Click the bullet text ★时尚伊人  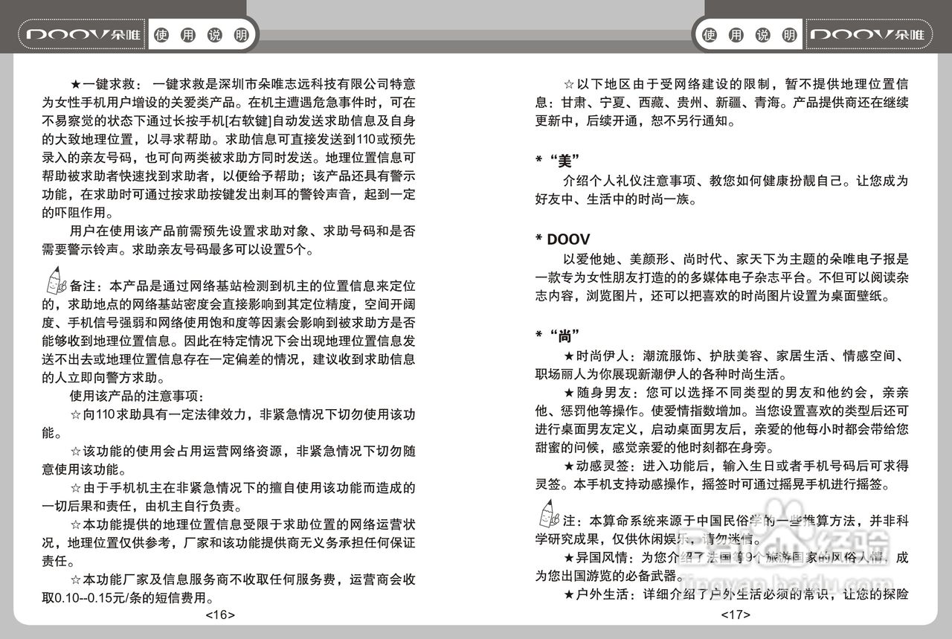pyautogui.click(x=599, y=356)
